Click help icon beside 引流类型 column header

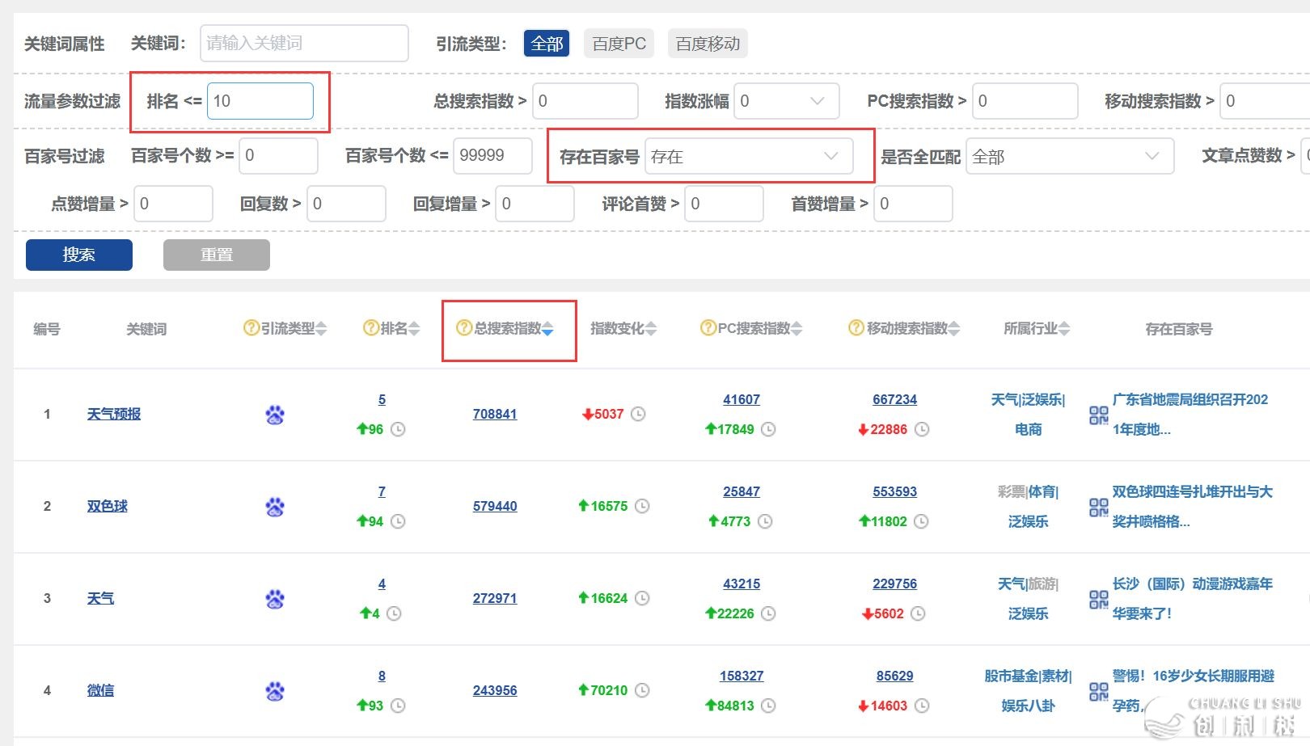pos(251,328)
